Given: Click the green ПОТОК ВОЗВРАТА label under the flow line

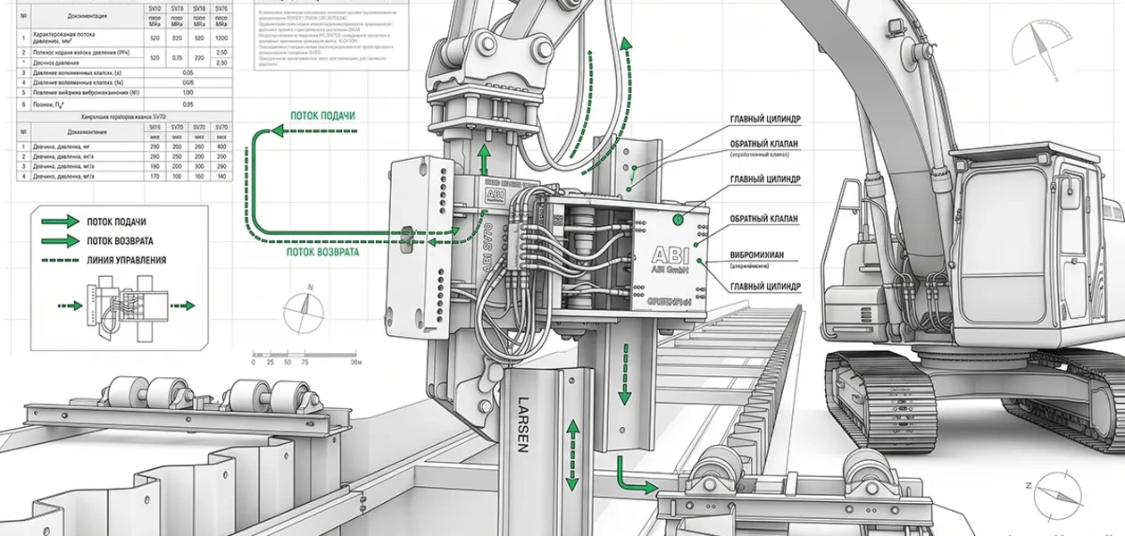Looking at the screenshot, I should (x=322, y=252).
